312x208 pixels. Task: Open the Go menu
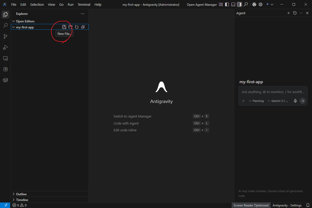click(x=61, y=4)
